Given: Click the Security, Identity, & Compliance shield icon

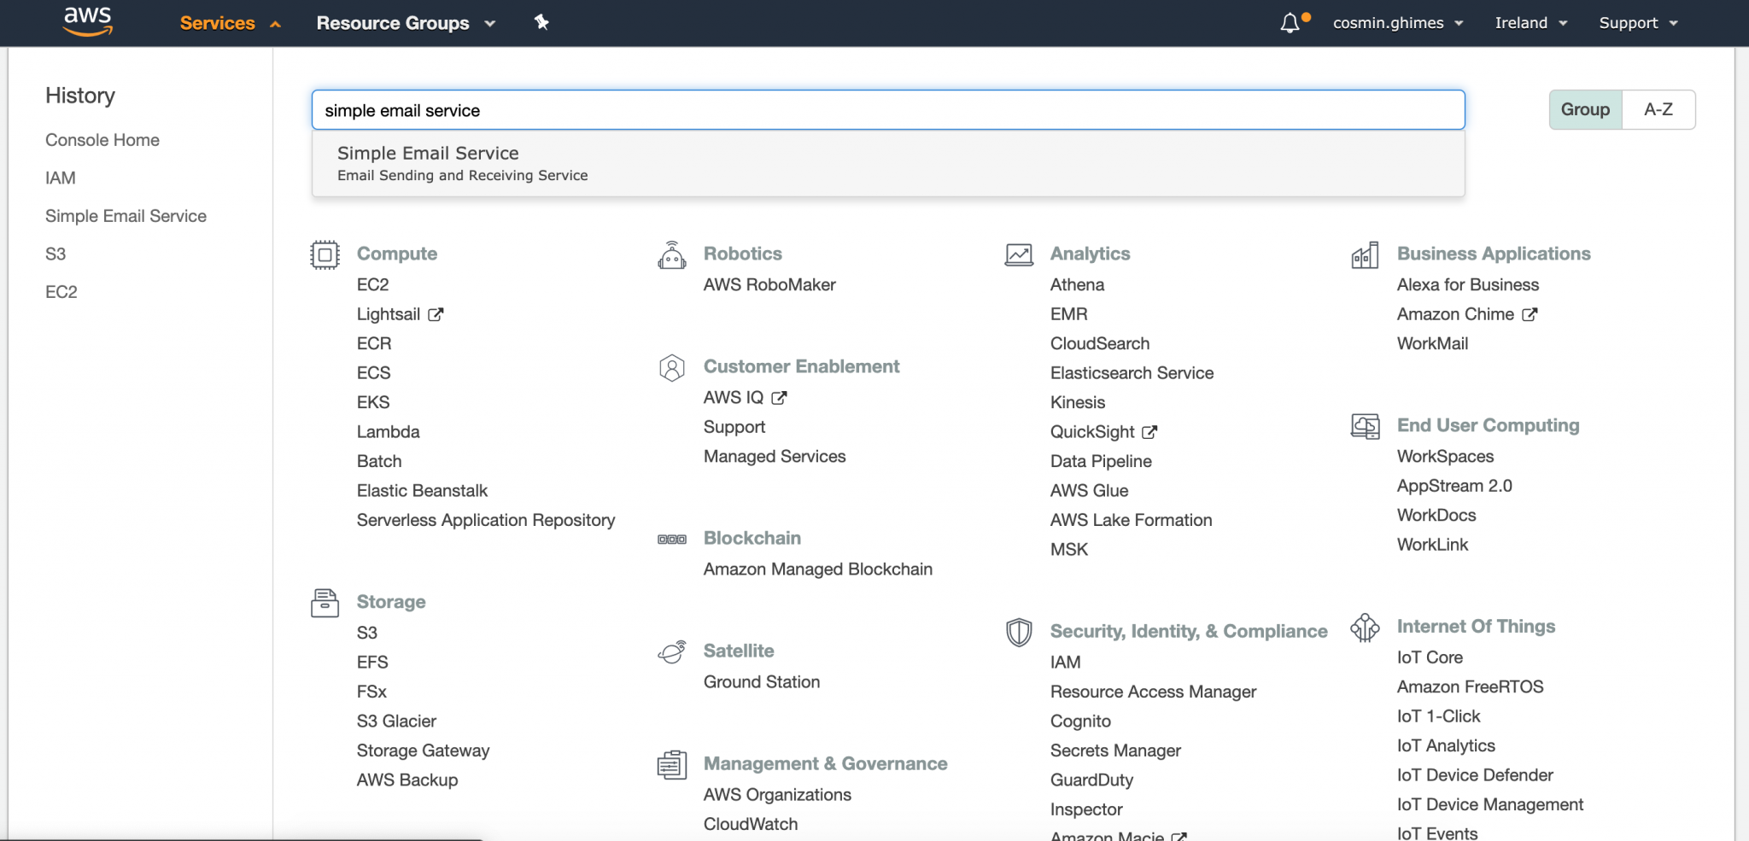Looking at the screenshot, I should [x=1018, y=631].
